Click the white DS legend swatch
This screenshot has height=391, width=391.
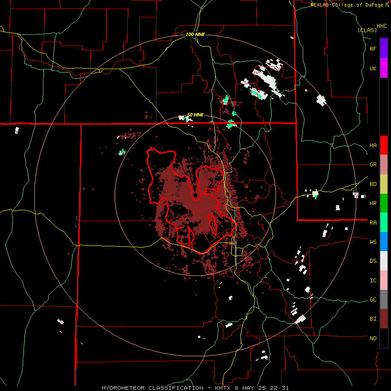point(384,261)
